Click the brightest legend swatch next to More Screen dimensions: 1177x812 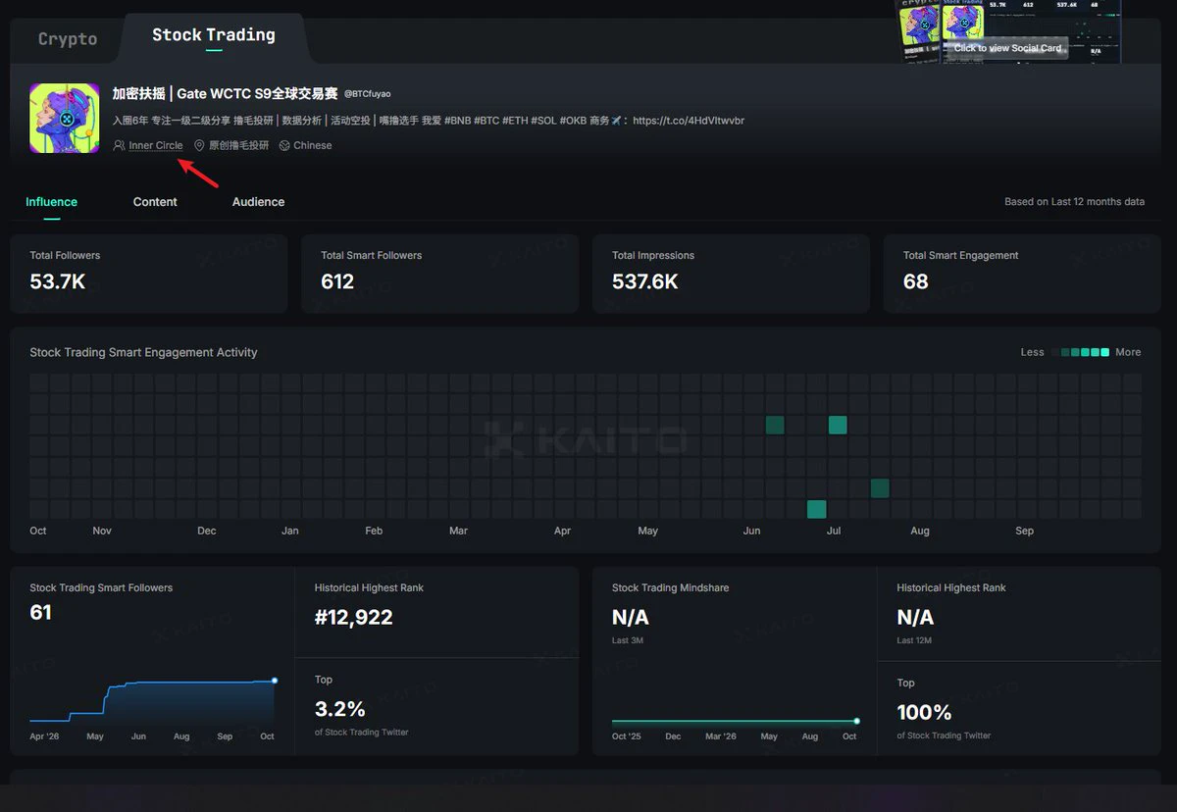(1105, 352)
